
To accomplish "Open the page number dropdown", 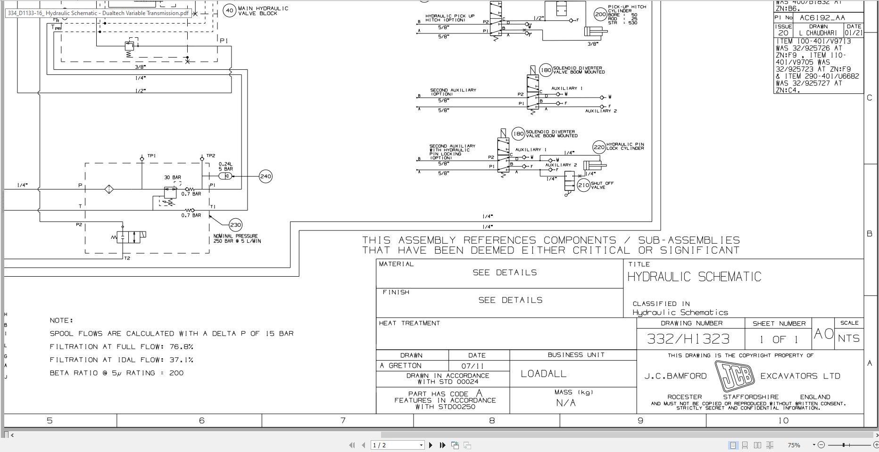I will 421,445.
